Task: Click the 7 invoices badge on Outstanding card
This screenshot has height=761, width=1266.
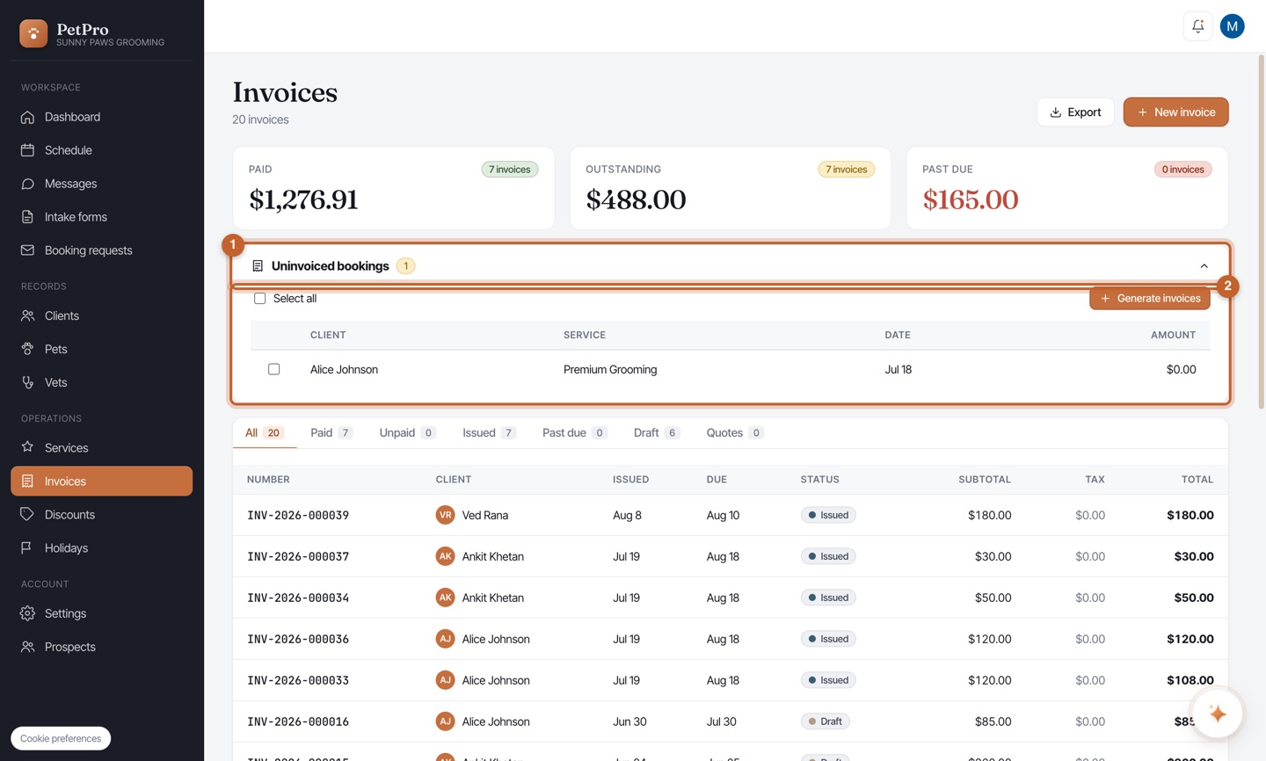Action: (x=846, y=170)
